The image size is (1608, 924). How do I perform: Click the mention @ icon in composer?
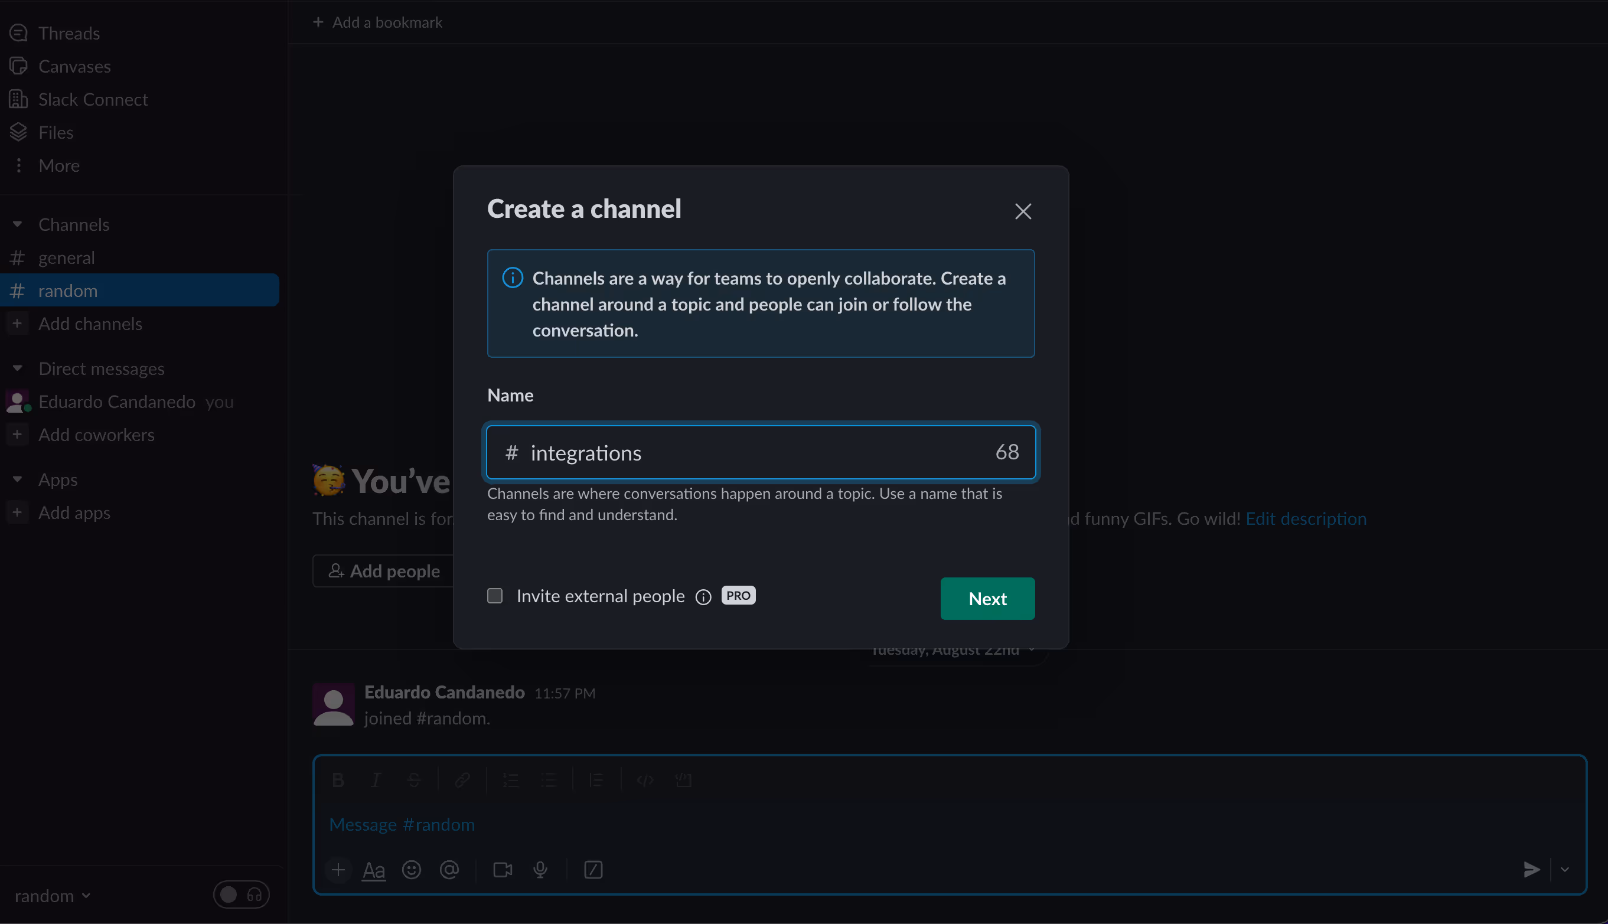pyautogui.click(x=449, y=870)
